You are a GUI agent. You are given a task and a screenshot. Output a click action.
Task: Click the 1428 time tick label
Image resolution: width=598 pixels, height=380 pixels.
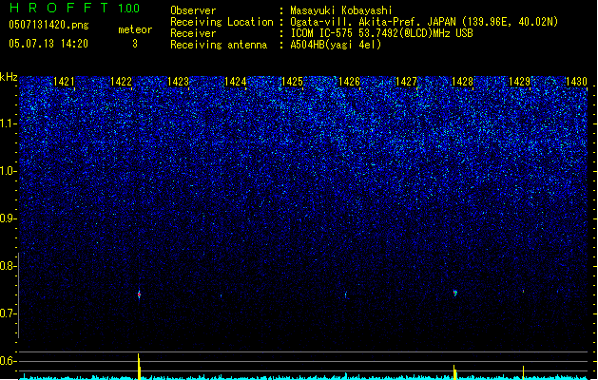(462, 82)
